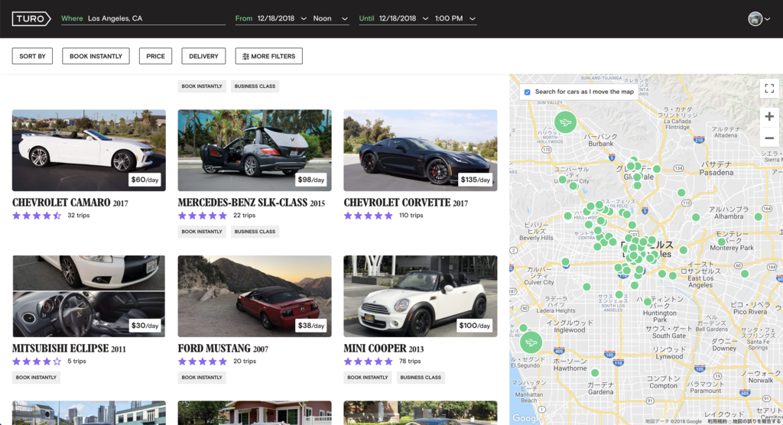Image resolution: width=783 pixels, height=425 pixels.
Task: Click '110 trips' under Corvette
Action: point(411,216)
